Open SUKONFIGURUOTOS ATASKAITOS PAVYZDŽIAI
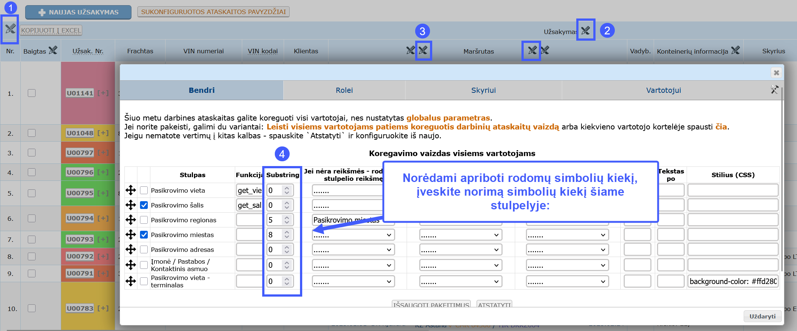This screenshot has width=797, height=331. point(213,12)
